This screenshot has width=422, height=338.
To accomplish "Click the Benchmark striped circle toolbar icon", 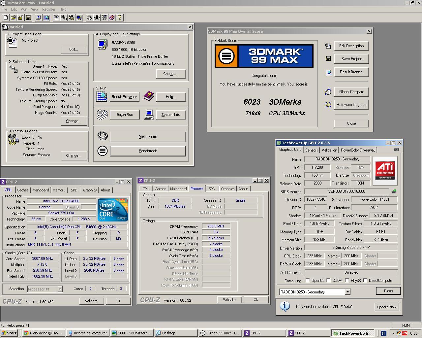I will (97, 17).
